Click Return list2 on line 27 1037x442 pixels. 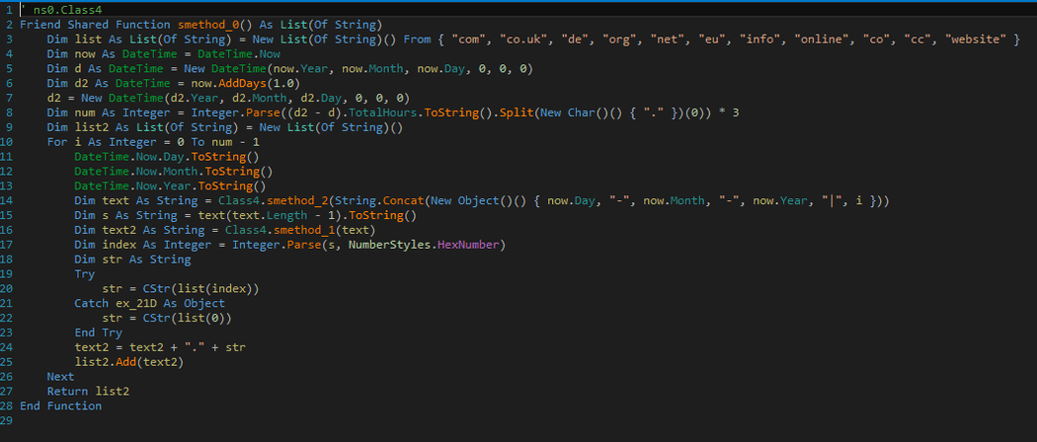click(x=88, y=391)
